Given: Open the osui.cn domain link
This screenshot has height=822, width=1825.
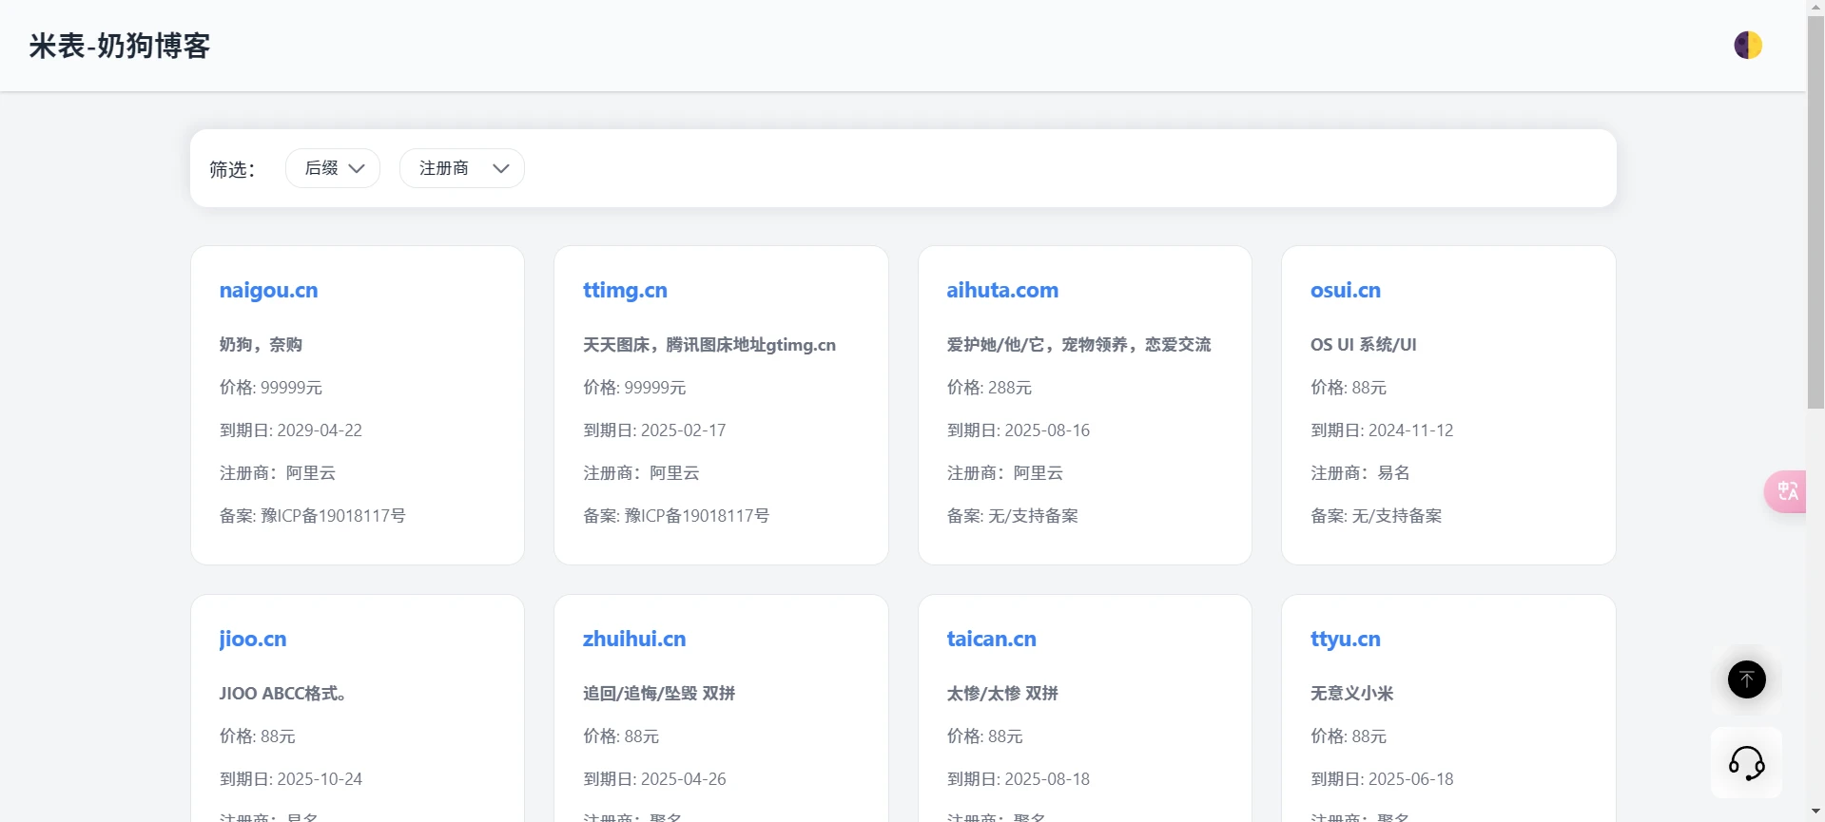Looking at the screenshot, I should 1345,291.
